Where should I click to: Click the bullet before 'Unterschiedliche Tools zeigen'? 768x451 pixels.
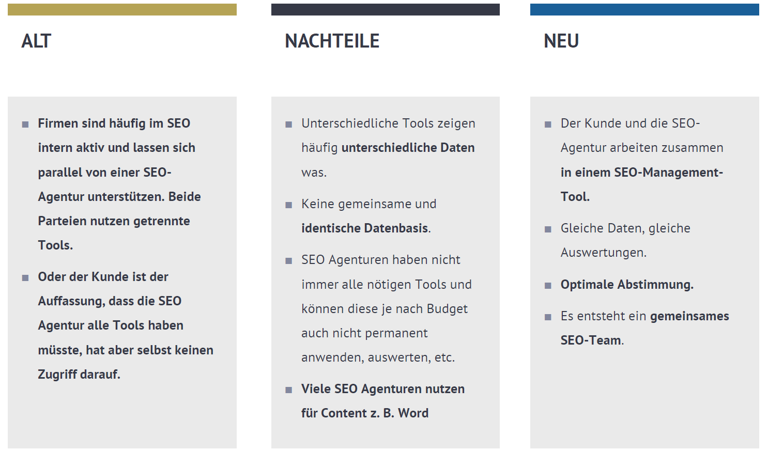tap(289, 125)
